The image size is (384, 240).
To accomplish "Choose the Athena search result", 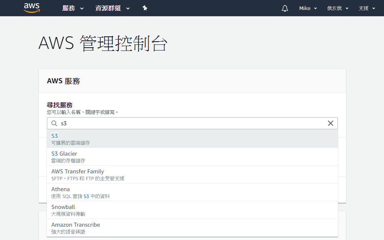I will 192,192.
